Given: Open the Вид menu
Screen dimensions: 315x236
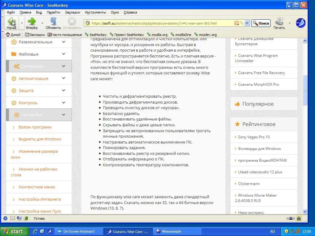Looking at the screenshot, I should 39,12.
